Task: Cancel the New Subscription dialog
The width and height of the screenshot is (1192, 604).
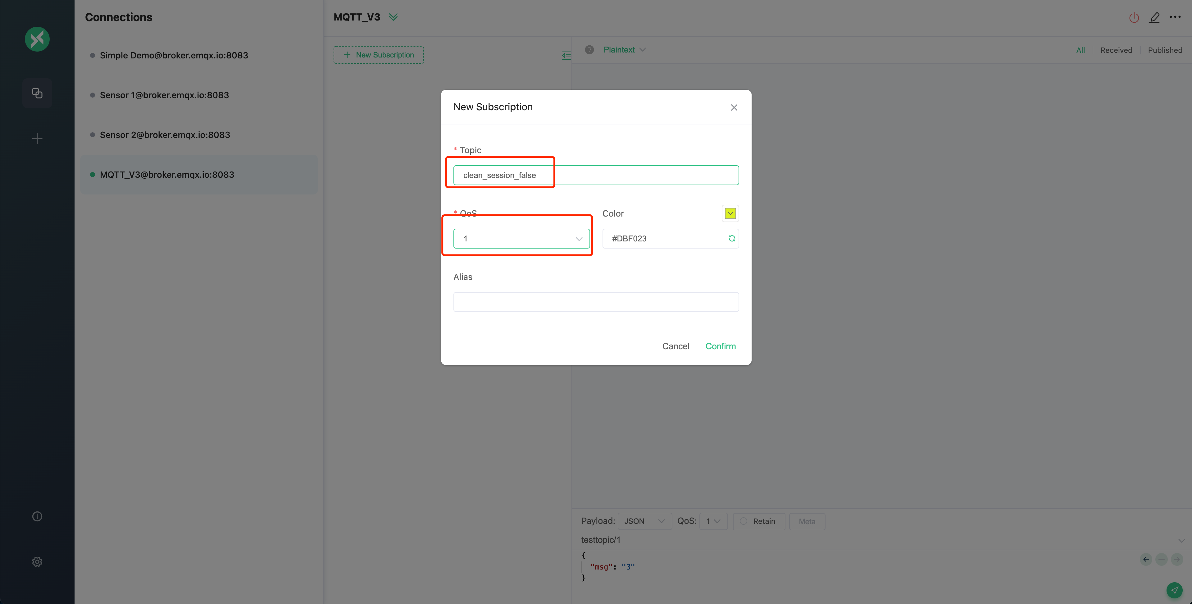Action: click(676, 346)
